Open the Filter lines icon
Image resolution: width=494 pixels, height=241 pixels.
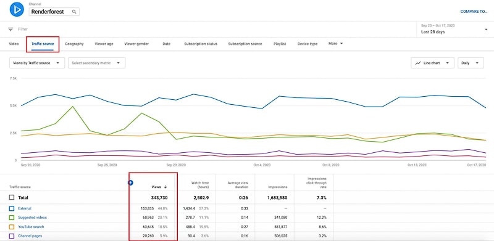pos(10,29)
